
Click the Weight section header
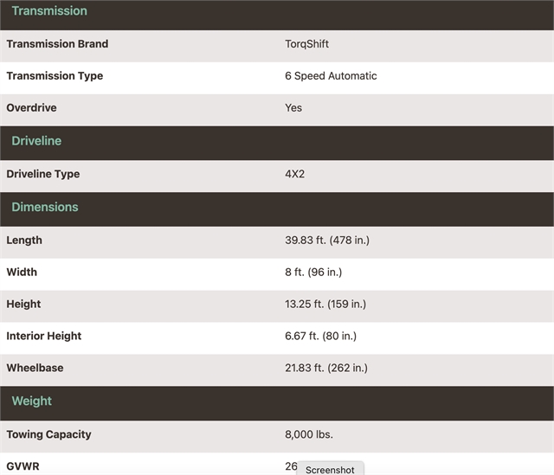click(x=32, y=401)
